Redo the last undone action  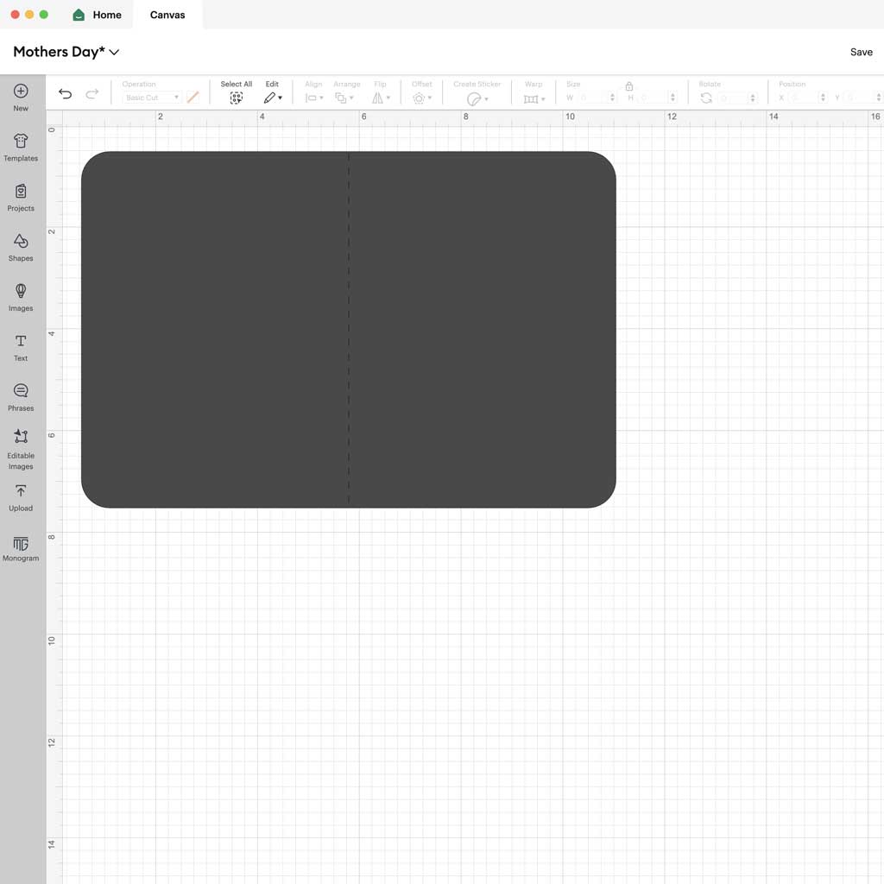pyautogui.click(x=92, y=93)
